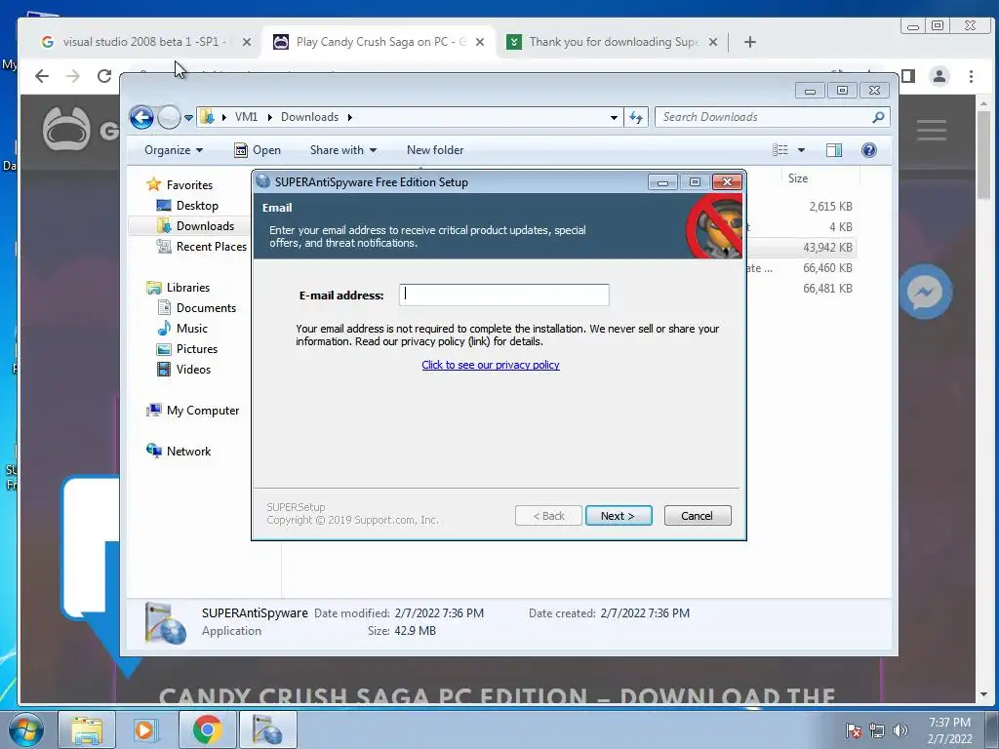Screen dimensions: 999x749
Task: Refresh the Downloads folder view
Action: coord(636,117)
